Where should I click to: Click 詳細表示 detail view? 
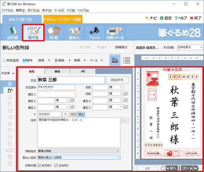[121, 47]
